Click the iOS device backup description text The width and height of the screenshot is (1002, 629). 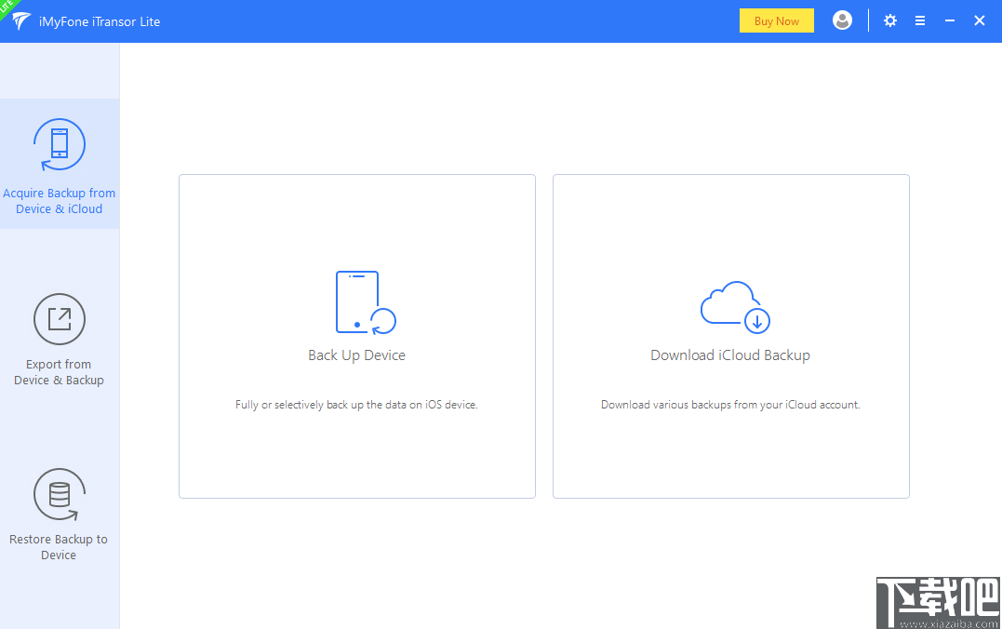click(x=356, y=404)
